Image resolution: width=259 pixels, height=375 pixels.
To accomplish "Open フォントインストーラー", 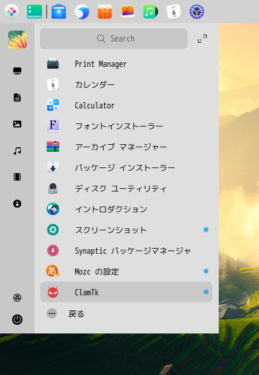I will point(126,126).
